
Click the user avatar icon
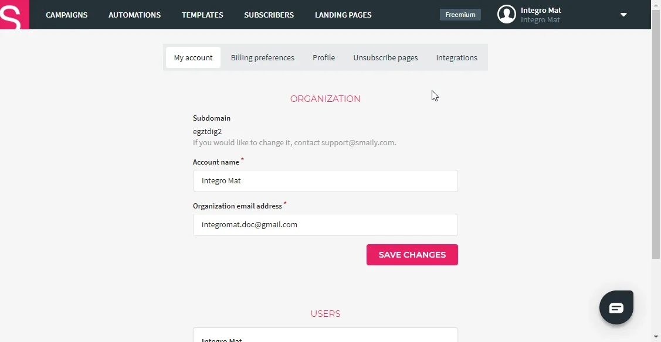click(x=506, y=14)
